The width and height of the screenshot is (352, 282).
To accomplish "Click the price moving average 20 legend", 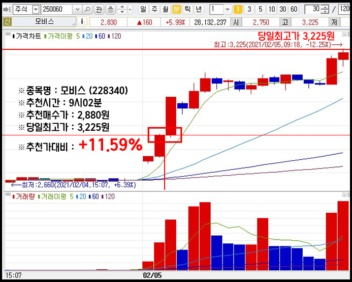I will [x=87, y=36].
